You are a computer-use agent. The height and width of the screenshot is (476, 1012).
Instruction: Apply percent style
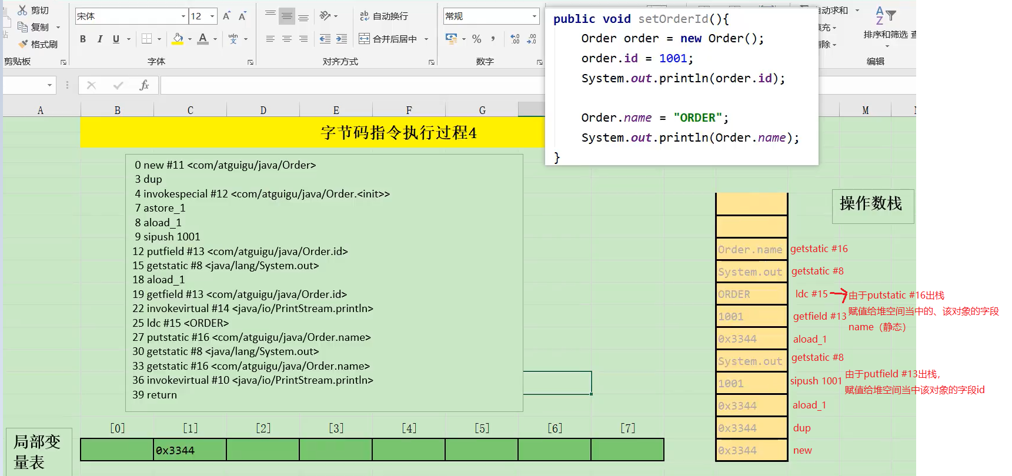coord(477,39)
